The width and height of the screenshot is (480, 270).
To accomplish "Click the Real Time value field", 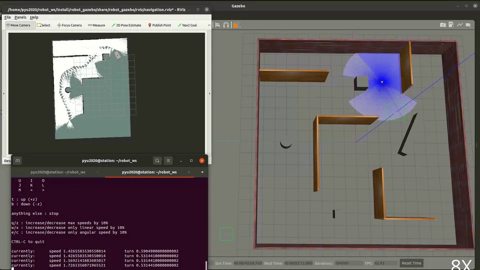I will [298, 263].
